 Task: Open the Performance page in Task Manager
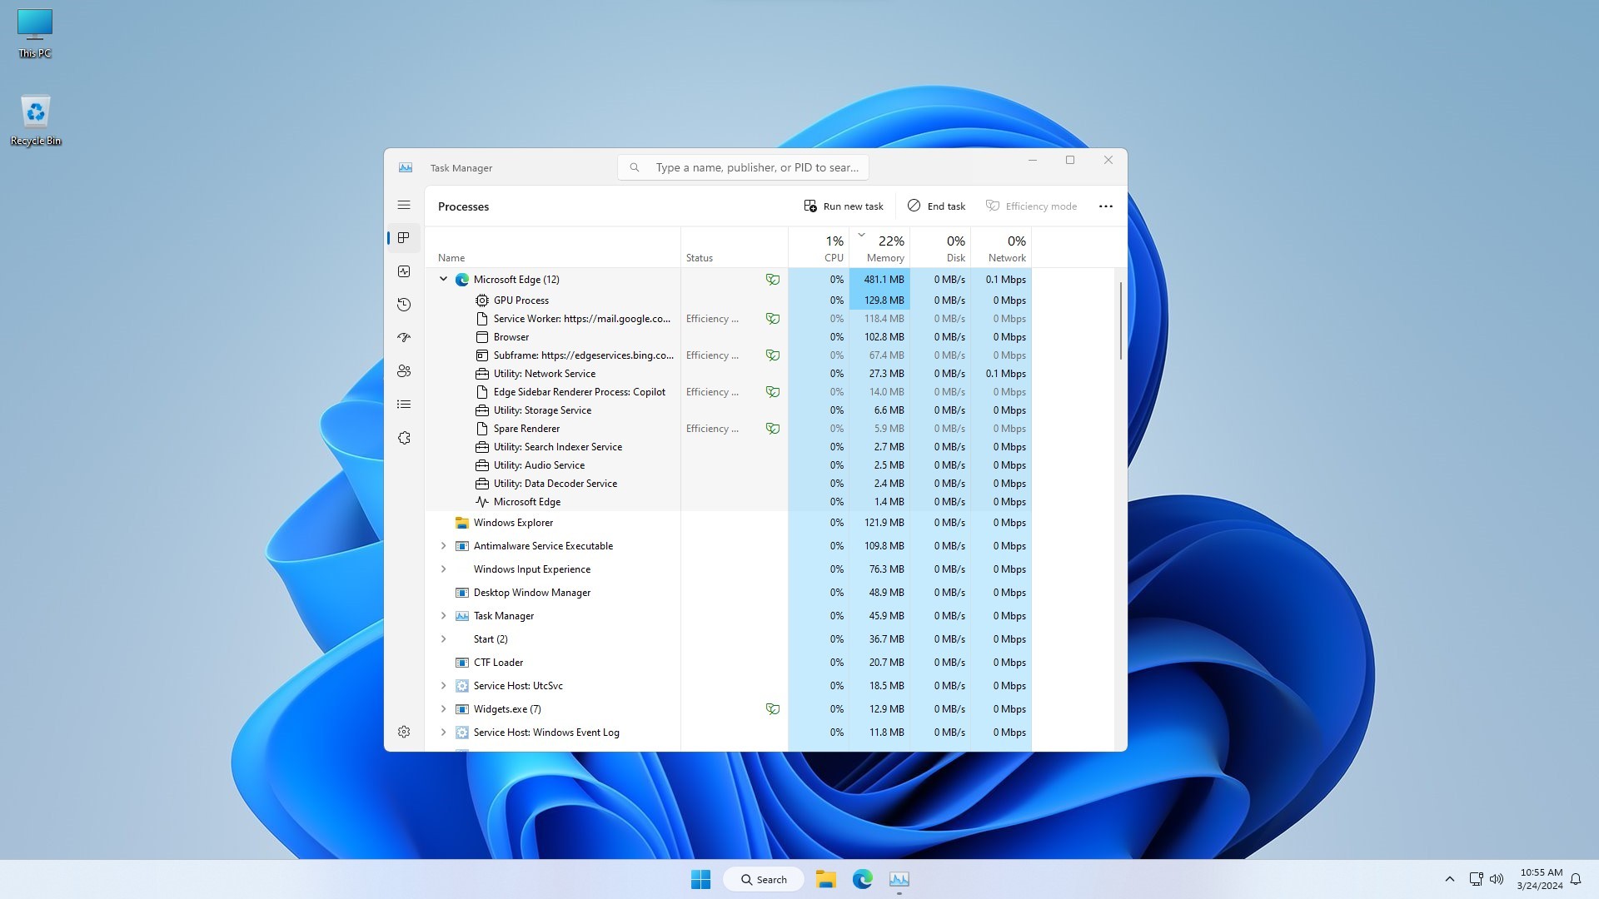pyautogui.click(x=404, y=271)
